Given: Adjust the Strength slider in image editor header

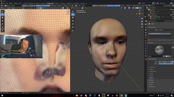Looking at the screenshot, I should coord(42,6).
